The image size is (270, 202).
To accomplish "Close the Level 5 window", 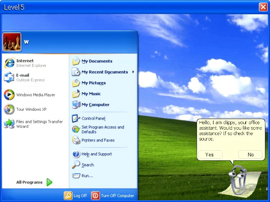I will (x=263, y=7).
